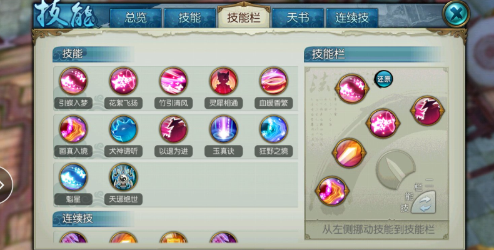Tap the 画真入境 skill in skill list

[x=73, y=129]
